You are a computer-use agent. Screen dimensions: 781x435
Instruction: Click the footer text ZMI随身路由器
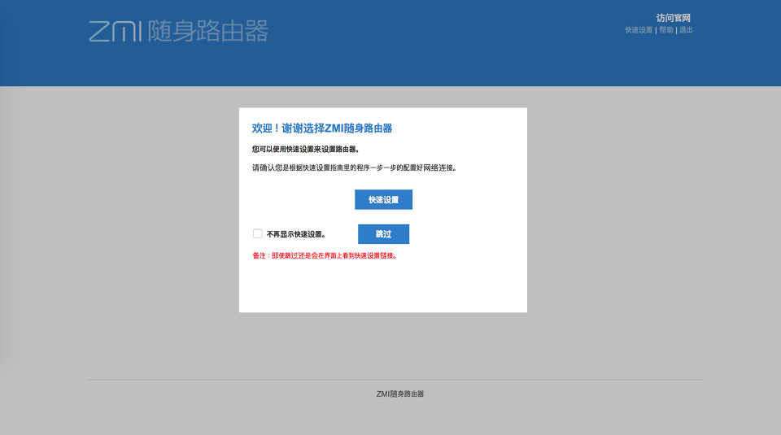point(400,394)
